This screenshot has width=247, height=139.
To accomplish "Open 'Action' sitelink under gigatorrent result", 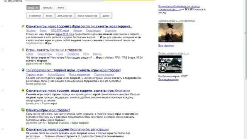I will (29, 54).
